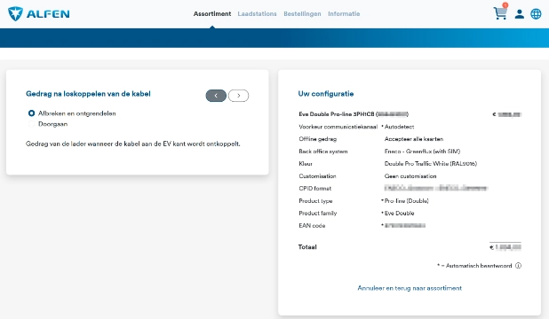Click the Kleur label
The width and height of the screenshot is (549, 319).
coord(306,164)
